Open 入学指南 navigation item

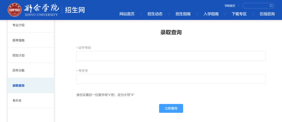point(211,14)
